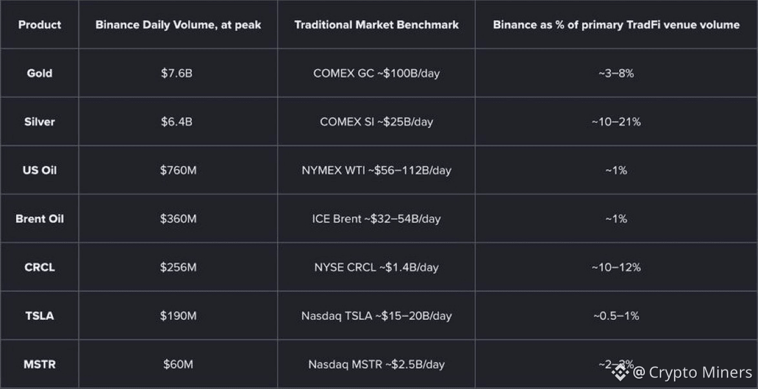
Task: Click the Binance as % of TradFi header
Action: click(616, 25)
